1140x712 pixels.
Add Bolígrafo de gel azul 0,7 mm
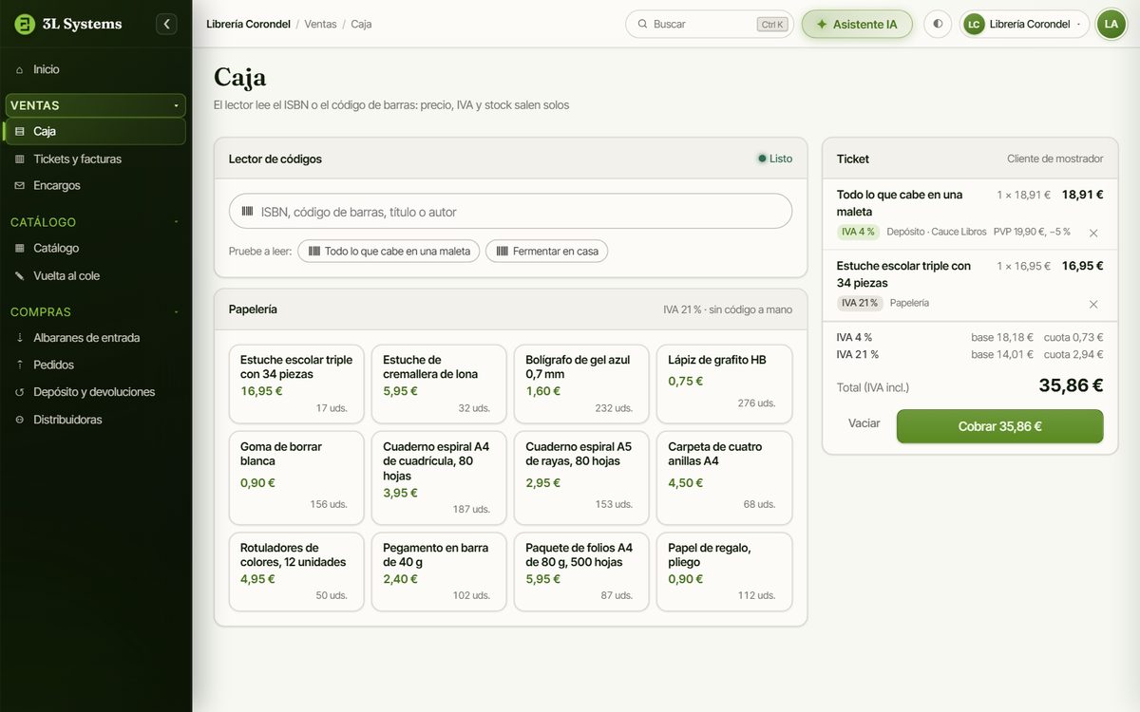[x=581, y=384]
